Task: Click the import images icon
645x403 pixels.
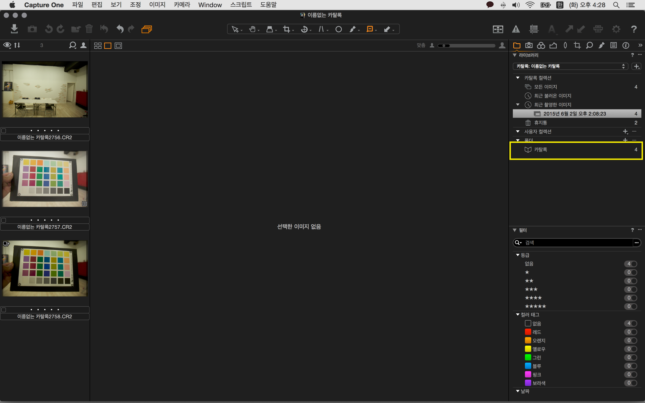Action: (14, 29)
